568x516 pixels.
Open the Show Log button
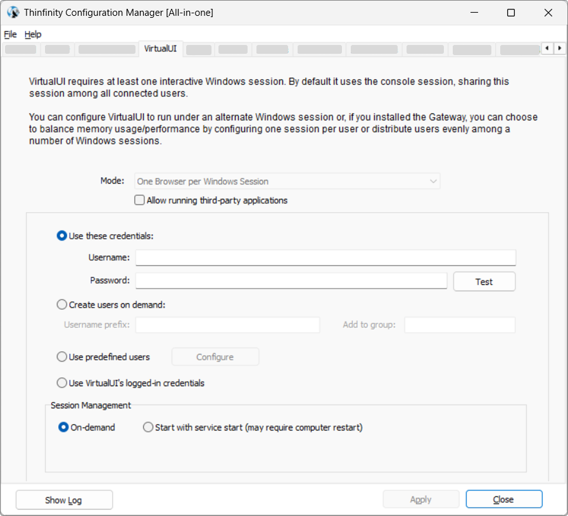[64, 500]
